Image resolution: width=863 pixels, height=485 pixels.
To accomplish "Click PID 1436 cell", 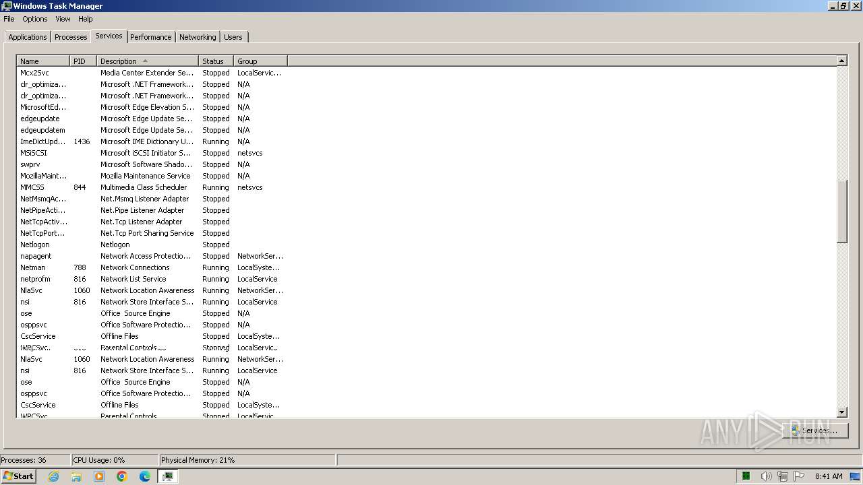I will point(82,141).
